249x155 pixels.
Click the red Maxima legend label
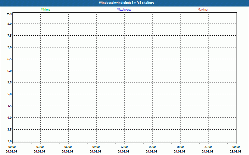click(x=203, y=10)
